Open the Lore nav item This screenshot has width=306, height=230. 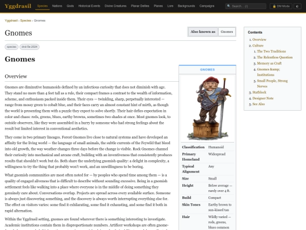click(171, 6)
